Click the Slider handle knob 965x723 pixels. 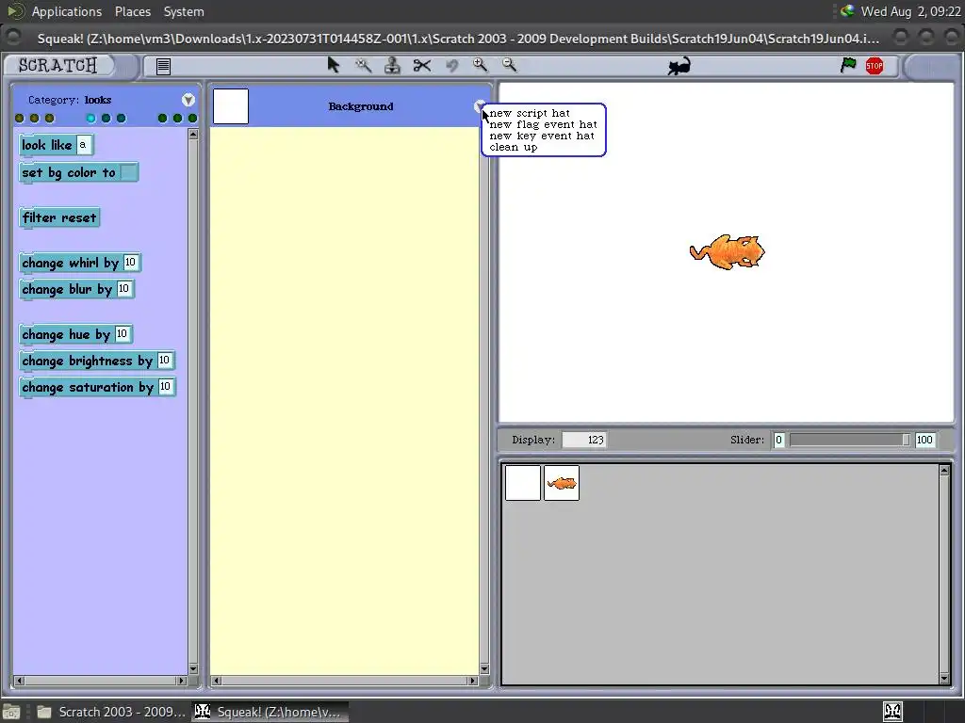906,440
